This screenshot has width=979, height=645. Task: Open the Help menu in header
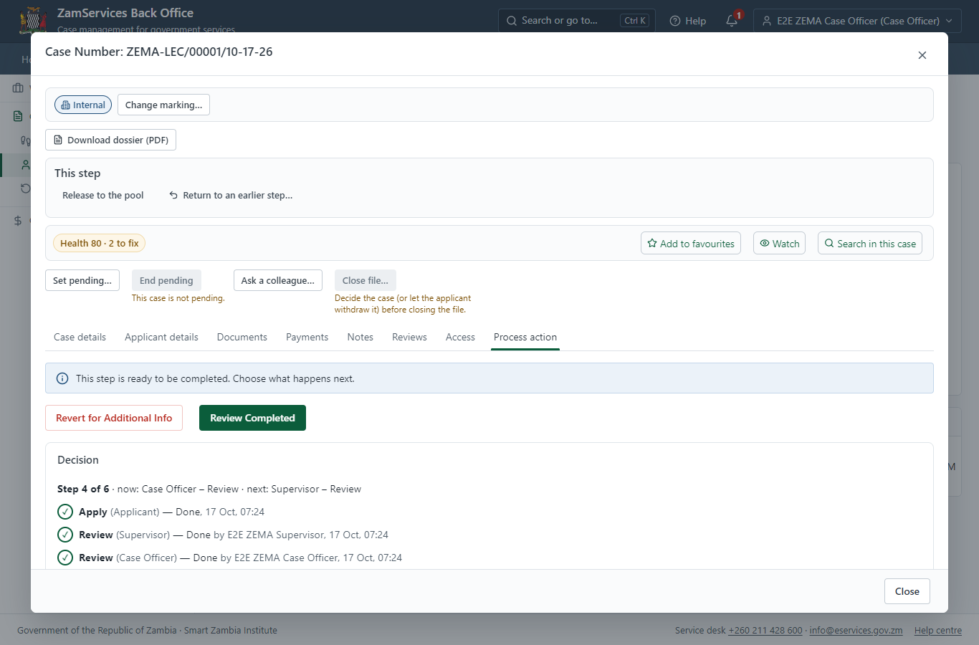point(688,21)
